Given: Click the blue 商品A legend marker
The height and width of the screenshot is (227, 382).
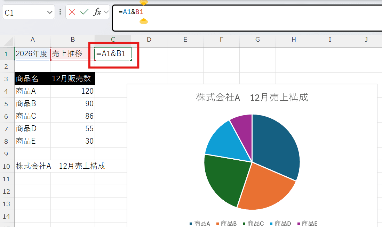Looking at the screenshot, I should pos(190,224).
